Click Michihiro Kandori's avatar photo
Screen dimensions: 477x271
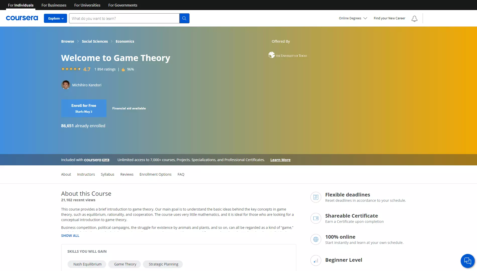click(66, 85)
